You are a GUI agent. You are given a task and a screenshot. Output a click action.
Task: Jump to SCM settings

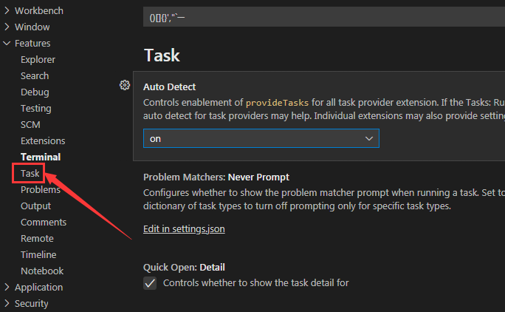30,125
